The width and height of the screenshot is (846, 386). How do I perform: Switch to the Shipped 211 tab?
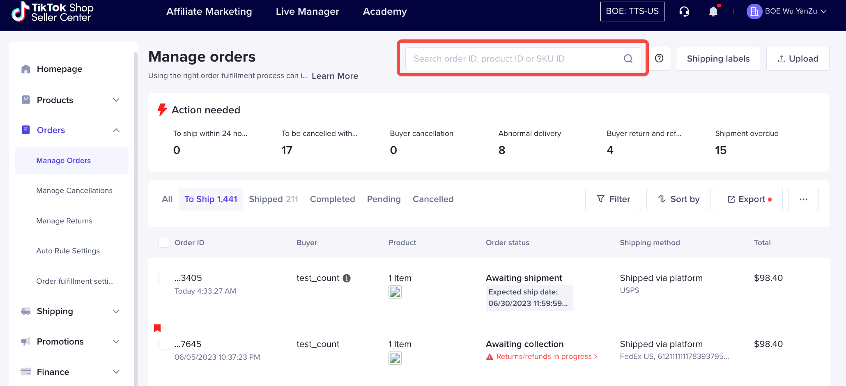(274, 199)
